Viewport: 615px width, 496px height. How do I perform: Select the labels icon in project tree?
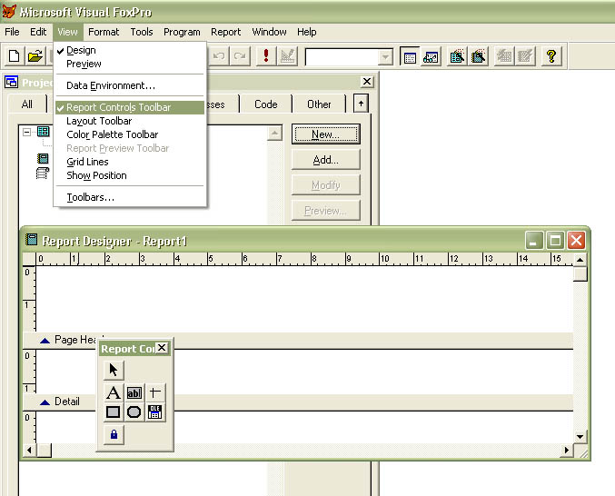43,173
